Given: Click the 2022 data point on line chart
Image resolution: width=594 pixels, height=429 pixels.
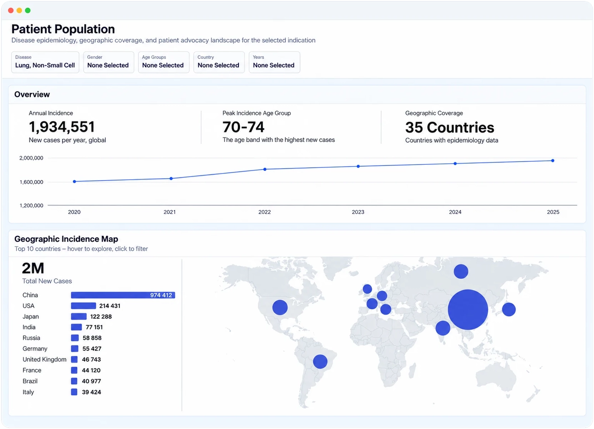Looking at the screenshot, I should pos(265,169).
